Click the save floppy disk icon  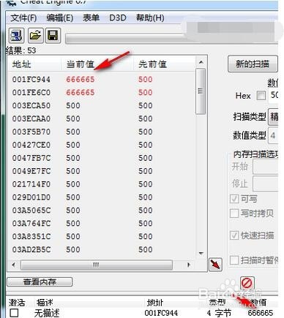tap(53, 36)
